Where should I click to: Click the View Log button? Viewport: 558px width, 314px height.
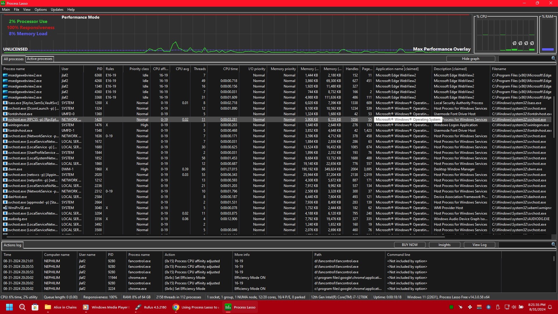(479, 245)
